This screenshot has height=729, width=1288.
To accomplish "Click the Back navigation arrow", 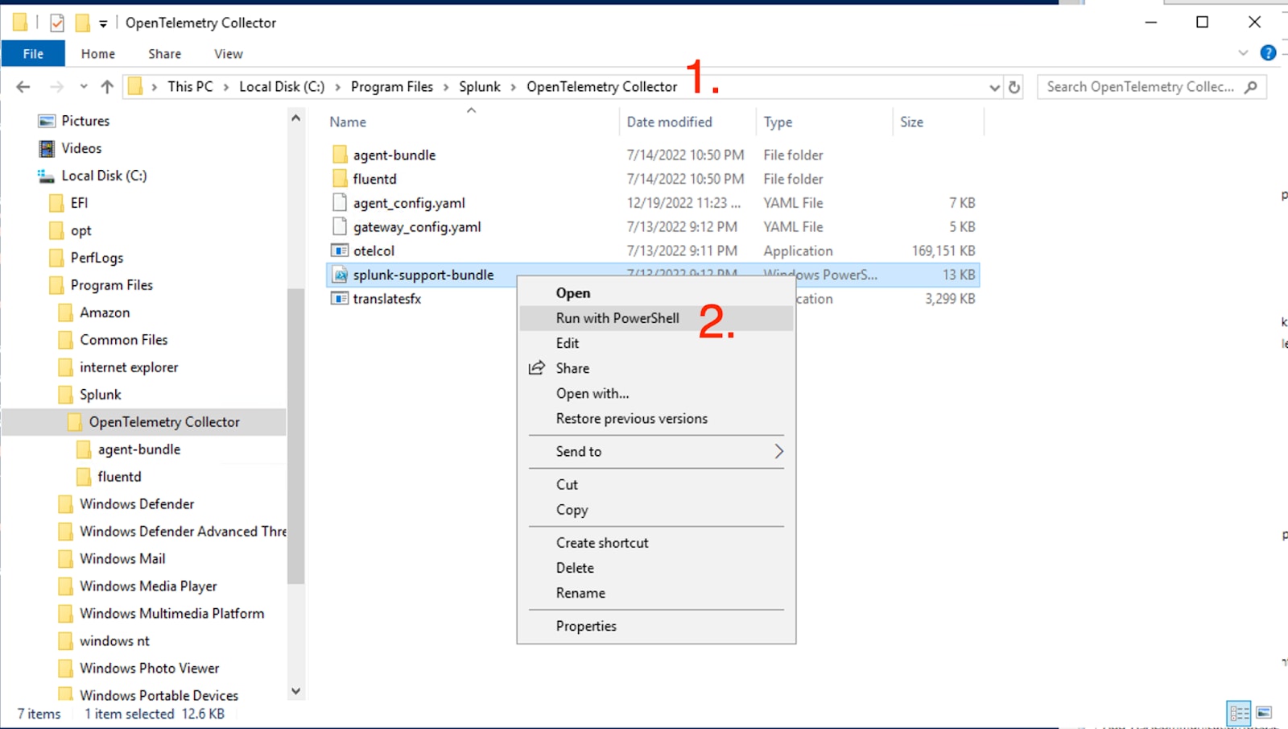I will click(x=23, y=86).
